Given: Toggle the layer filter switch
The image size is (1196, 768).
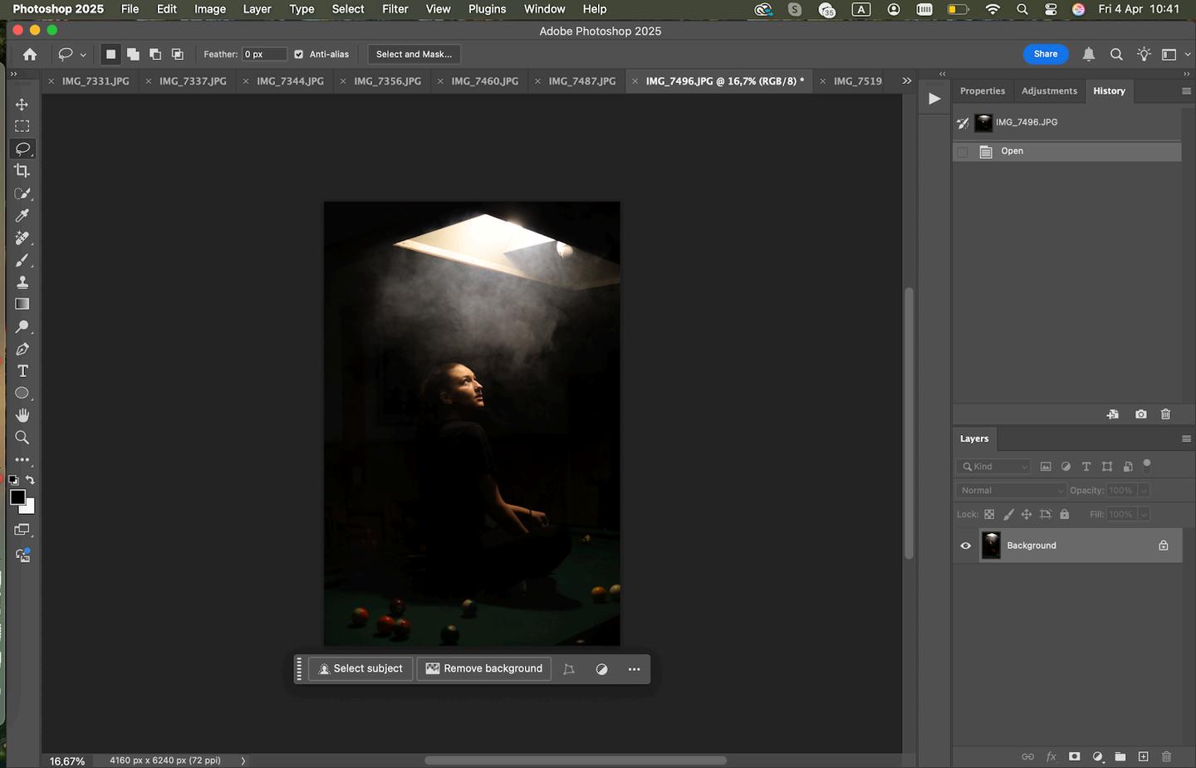Looking at the screenshot, I should pyautogui.click(x=1147, y=465).
